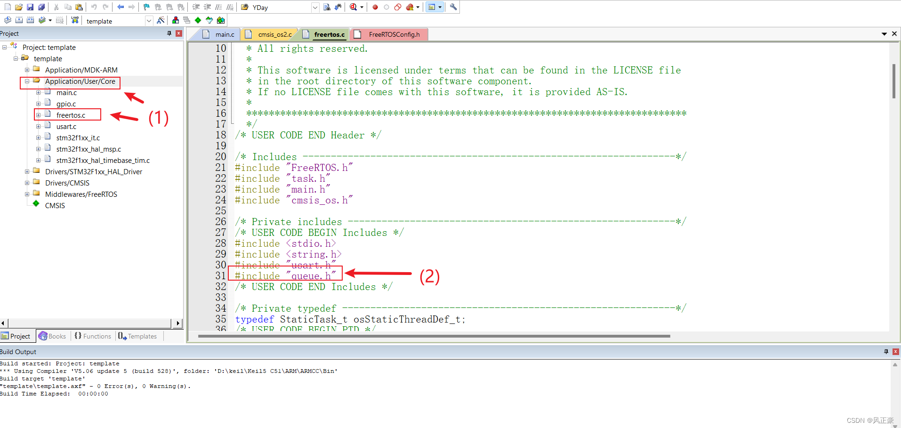Insert a breakpoint with the red dot icon
901x428 pixels.
(x=375, y=7)
